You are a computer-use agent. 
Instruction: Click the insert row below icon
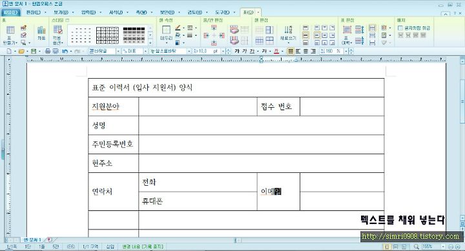pos(214,43)
